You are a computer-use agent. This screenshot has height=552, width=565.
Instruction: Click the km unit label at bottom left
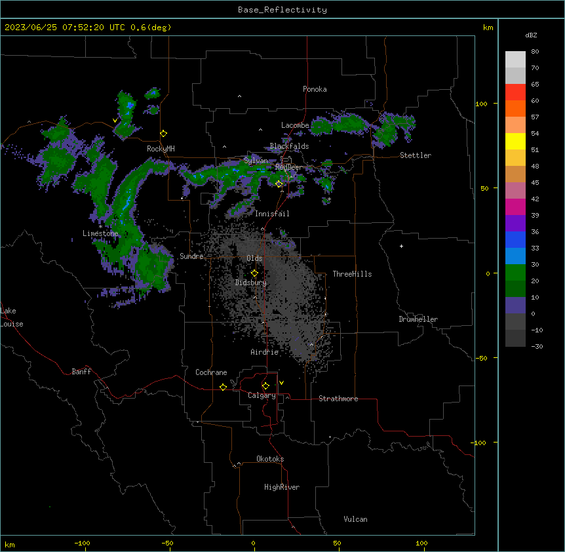pos(10,544)
